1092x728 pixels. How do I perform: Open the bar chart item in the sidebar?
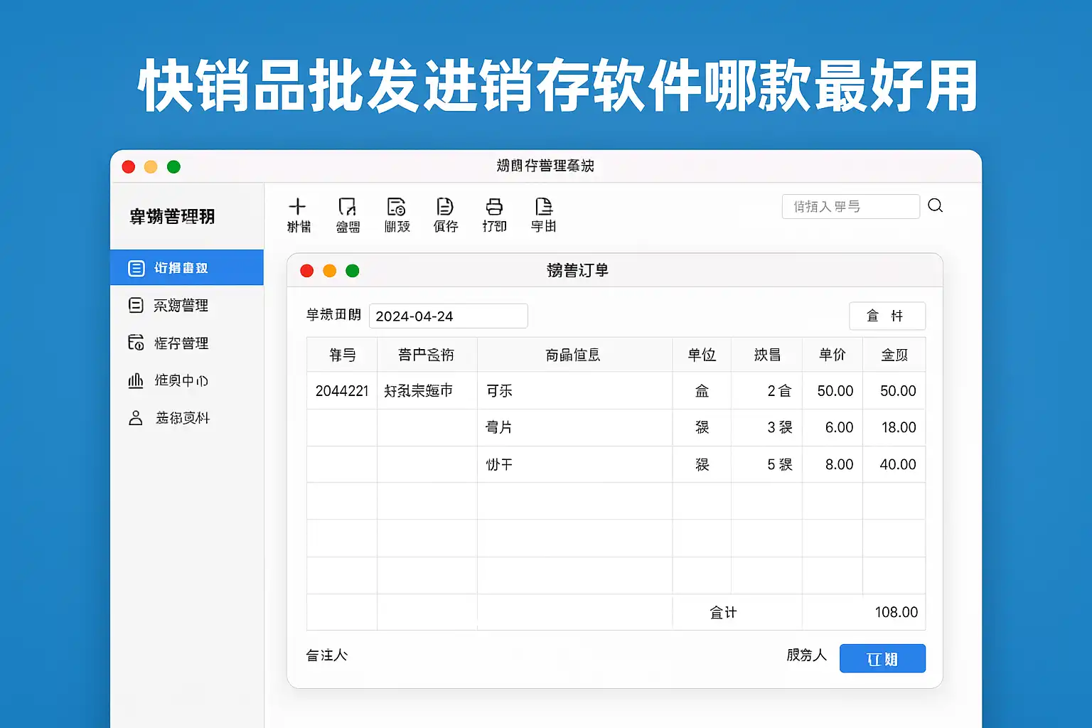[168, 381]
